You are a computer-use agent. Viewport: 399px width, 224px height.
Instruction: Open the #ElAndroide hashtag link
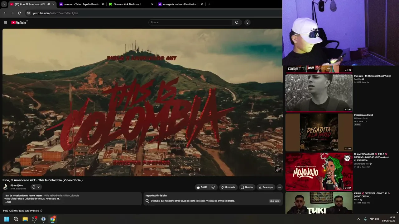coord(56,196)
